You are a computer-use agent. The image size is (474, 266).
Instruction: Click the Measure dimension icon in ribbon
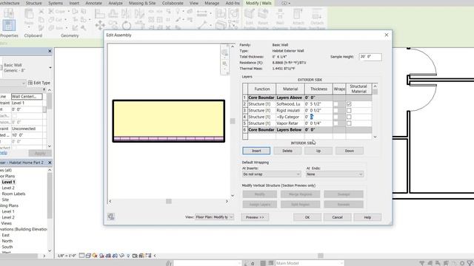pos(202,13)
